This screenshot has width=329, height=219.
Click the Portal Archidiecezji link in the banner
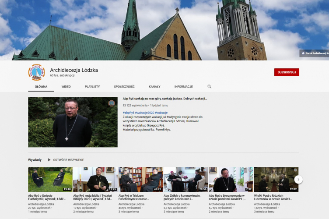click(315, 53)
